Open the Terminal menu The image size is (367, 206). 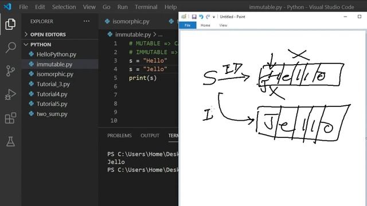146,7
